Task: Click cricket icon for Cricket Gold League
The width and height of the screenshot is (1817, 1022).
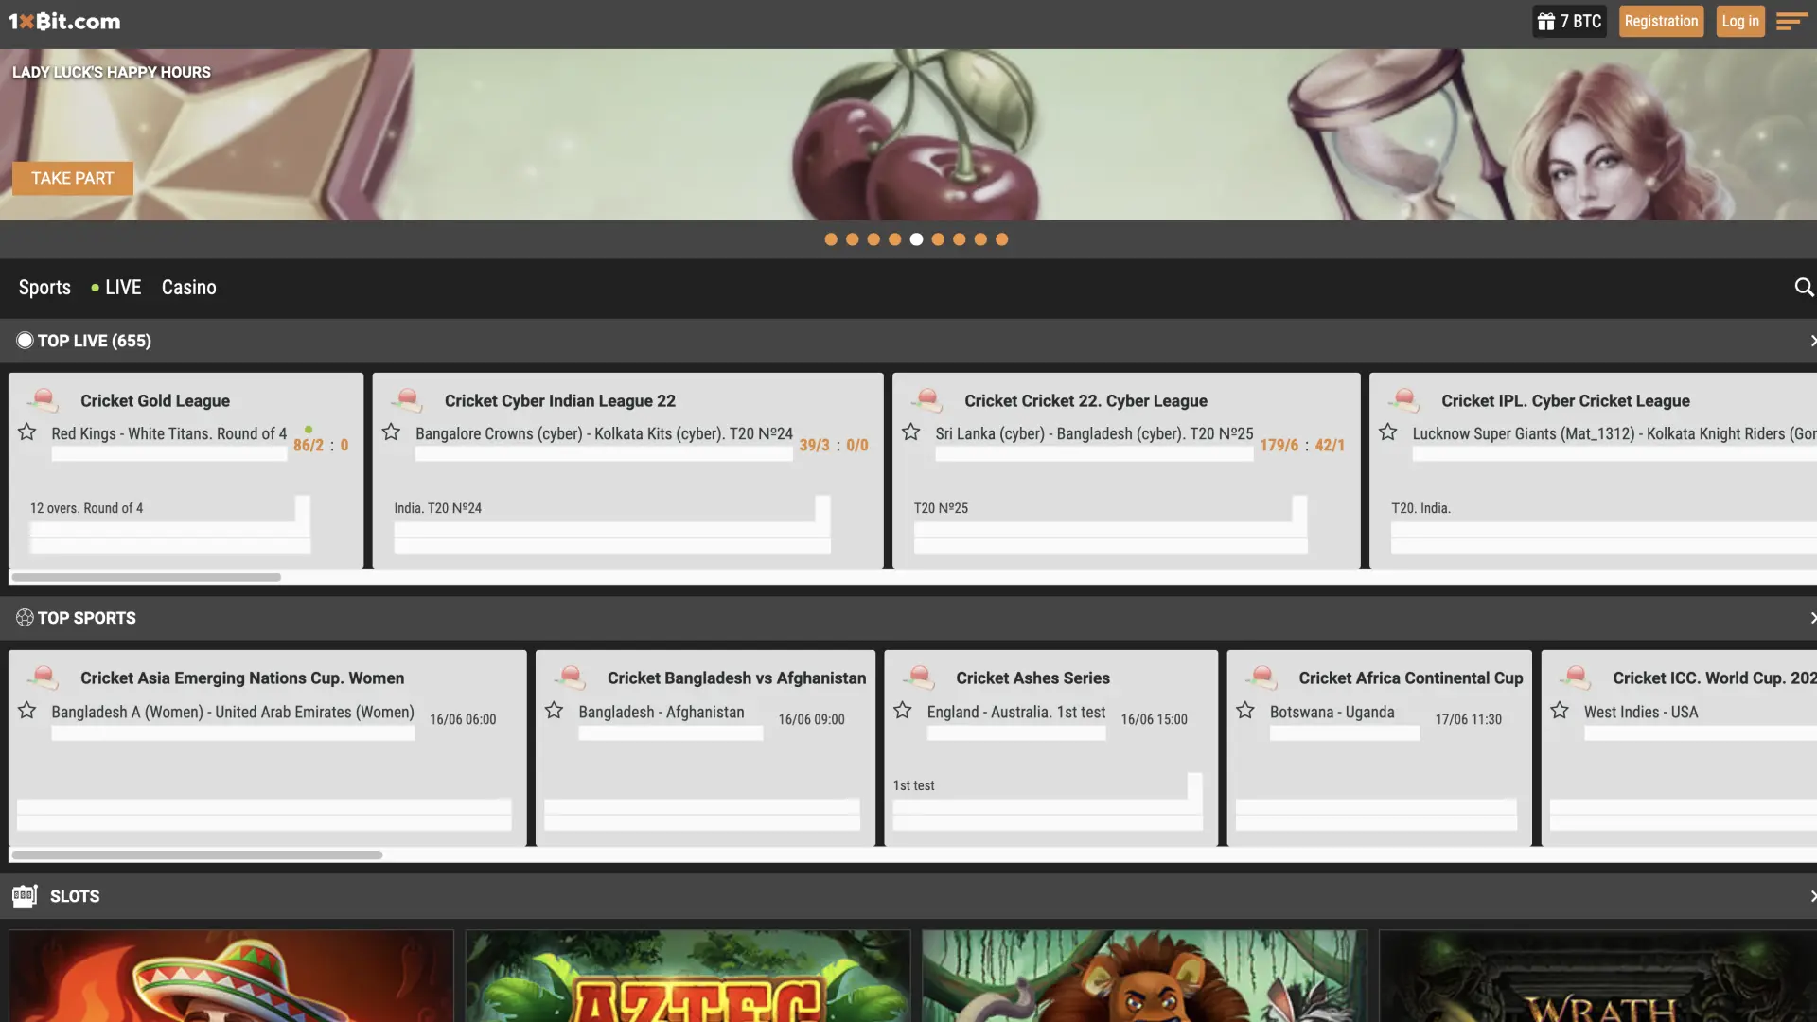Action: 43,400
